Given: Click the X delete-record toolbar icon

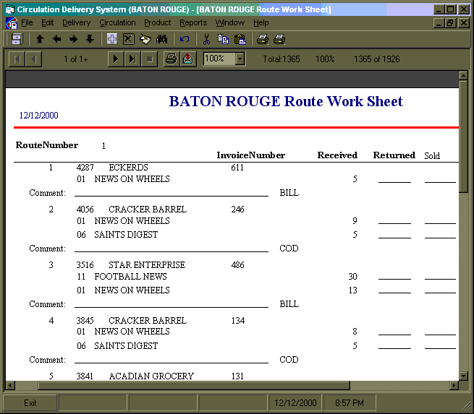Looking at the screenshot, I should point(129,39).
